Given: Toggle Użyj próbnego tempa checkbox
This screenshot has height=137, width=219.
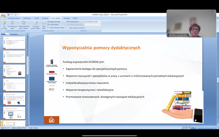Looking at the screenshot, I should 48,28.
